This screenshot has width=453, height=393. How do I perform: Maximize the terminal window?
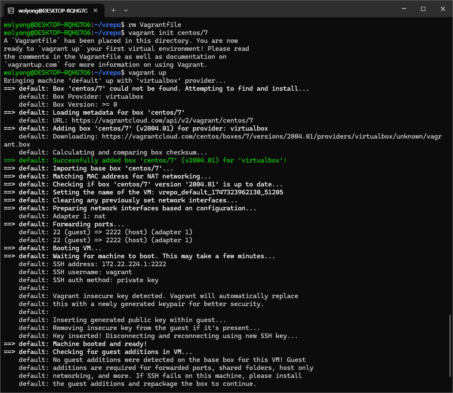pyautogui.click(x=423, y=9)
